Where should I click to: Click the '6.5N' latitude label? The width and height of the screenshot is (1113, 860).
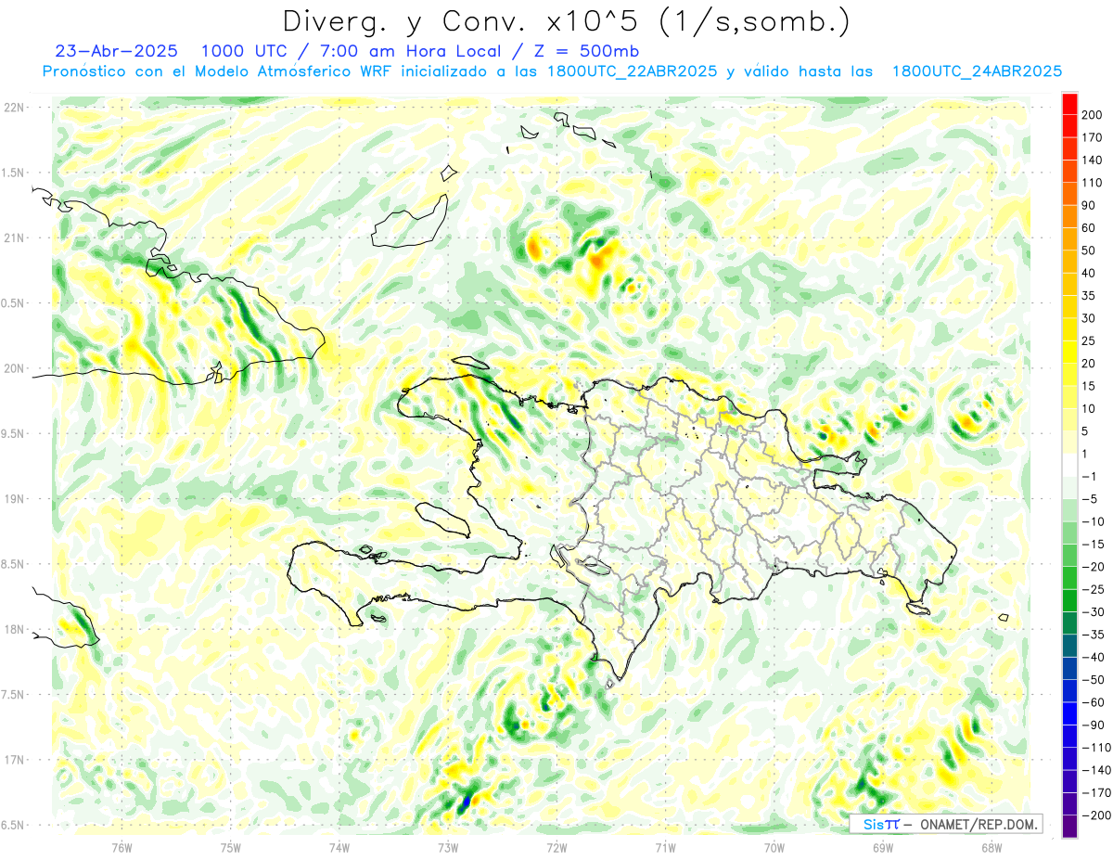13,825
